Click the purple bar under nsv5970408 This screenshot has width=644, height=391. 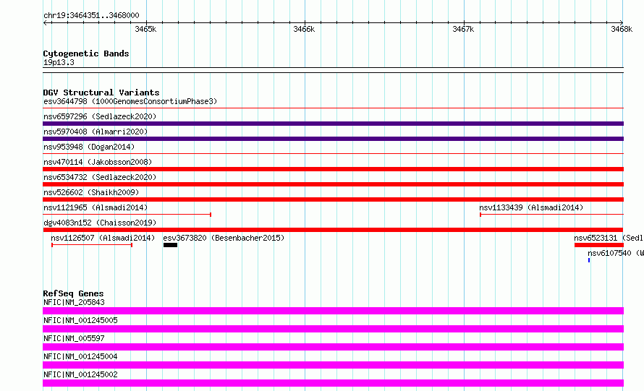click(x=333, y=139)
